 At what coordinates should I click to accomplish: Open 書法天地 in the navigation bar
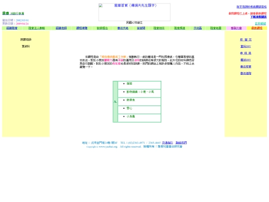tap(123, 28)
